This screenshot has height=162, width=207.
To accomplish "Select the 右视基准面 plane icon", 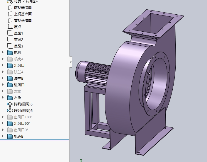I will pos(10,20).
